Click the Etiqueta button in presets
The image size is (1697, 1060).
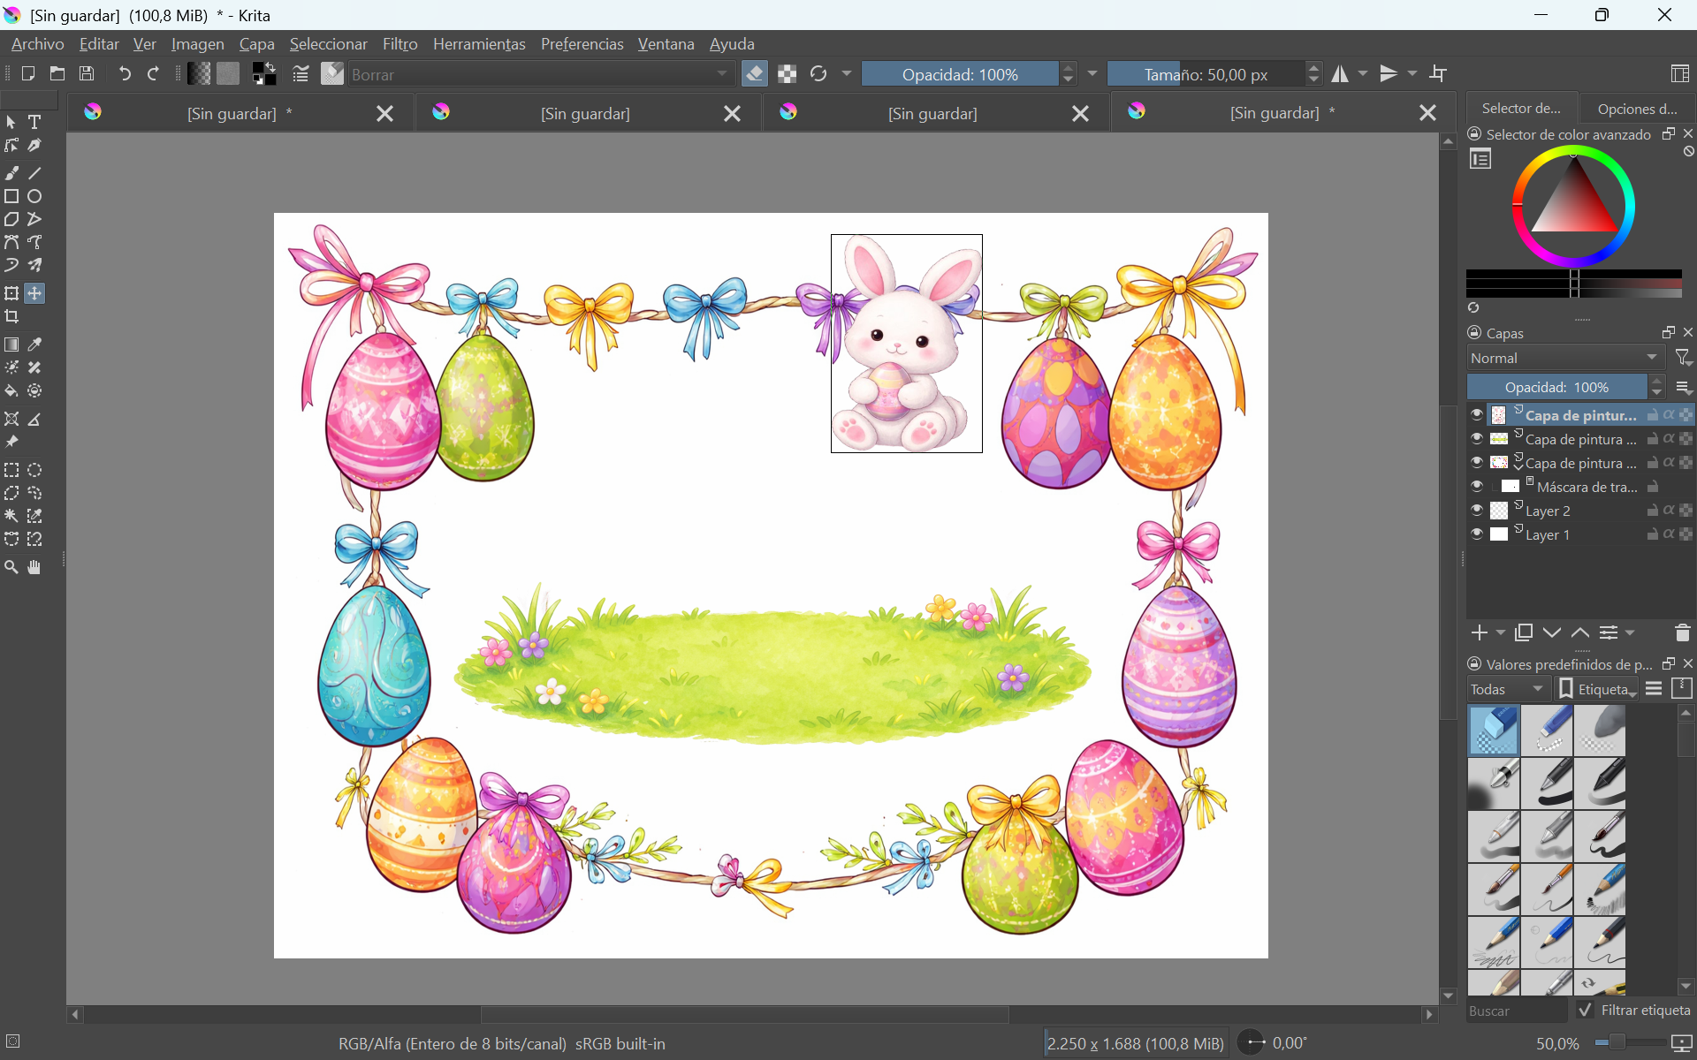point(1597,689)
